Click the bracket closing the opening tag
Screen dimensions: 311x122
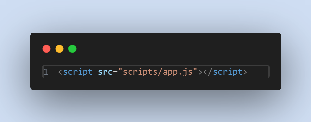(x=200, y=72)
